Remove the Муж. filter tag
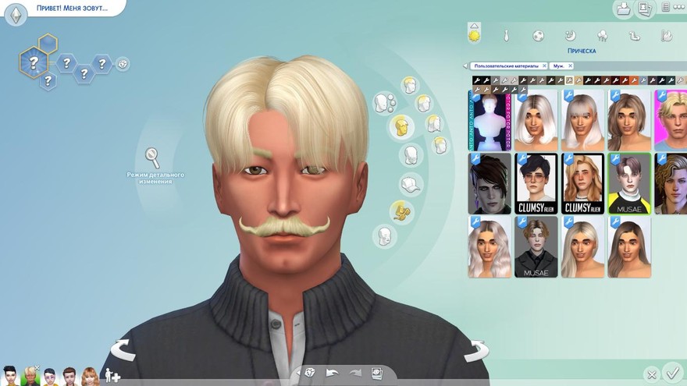Image resolution: width=687 pixels, height=386 pixels. coord(570,66)
